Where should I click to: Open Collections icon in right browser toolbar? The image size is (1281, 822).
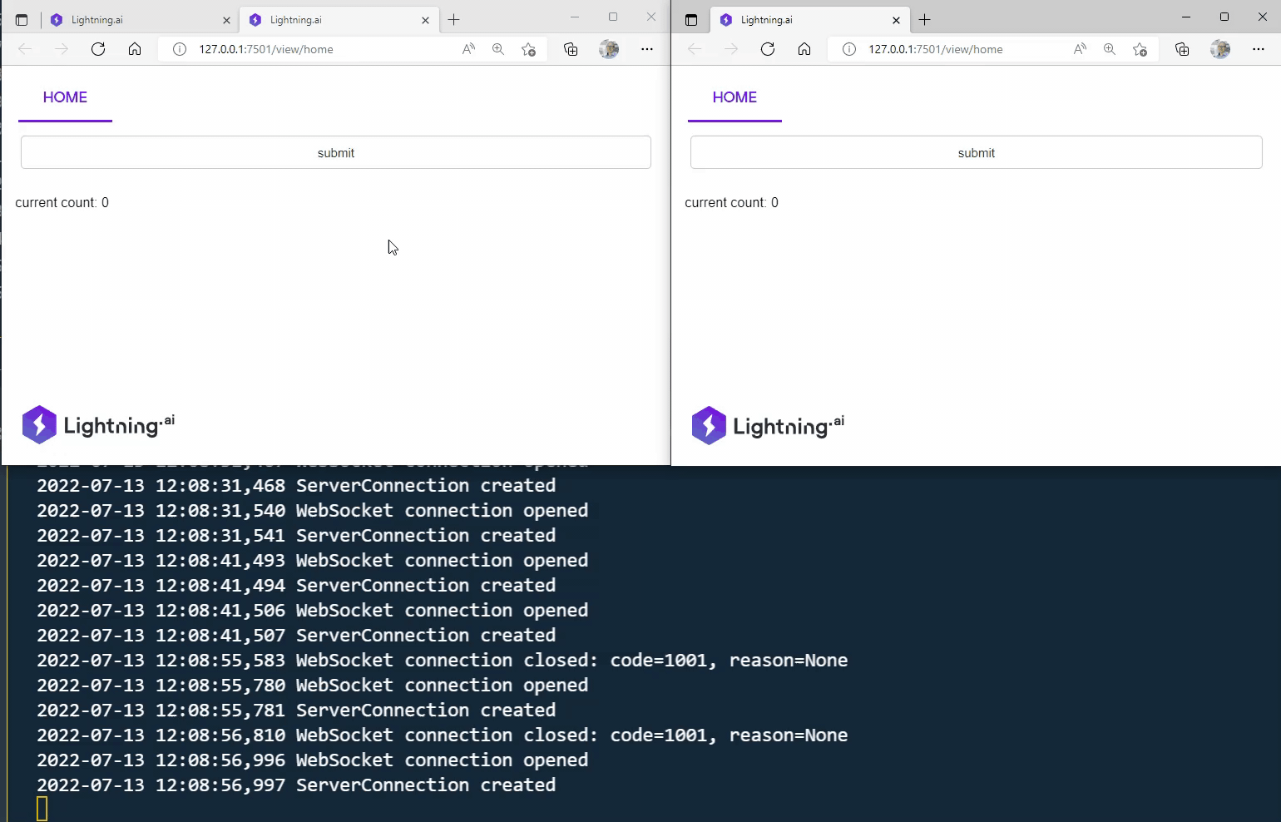1182,49
